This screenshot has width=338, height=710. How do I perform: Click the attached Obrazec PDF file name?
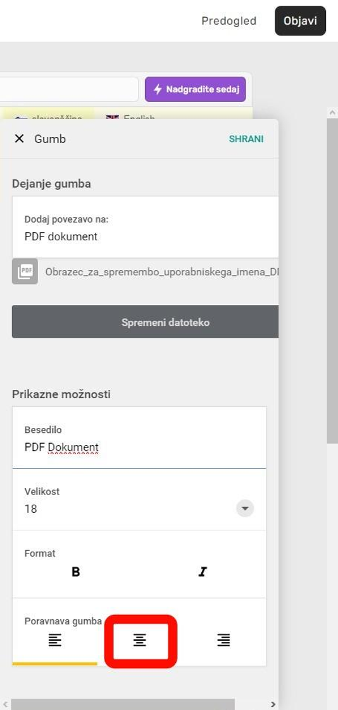(161, 272)
